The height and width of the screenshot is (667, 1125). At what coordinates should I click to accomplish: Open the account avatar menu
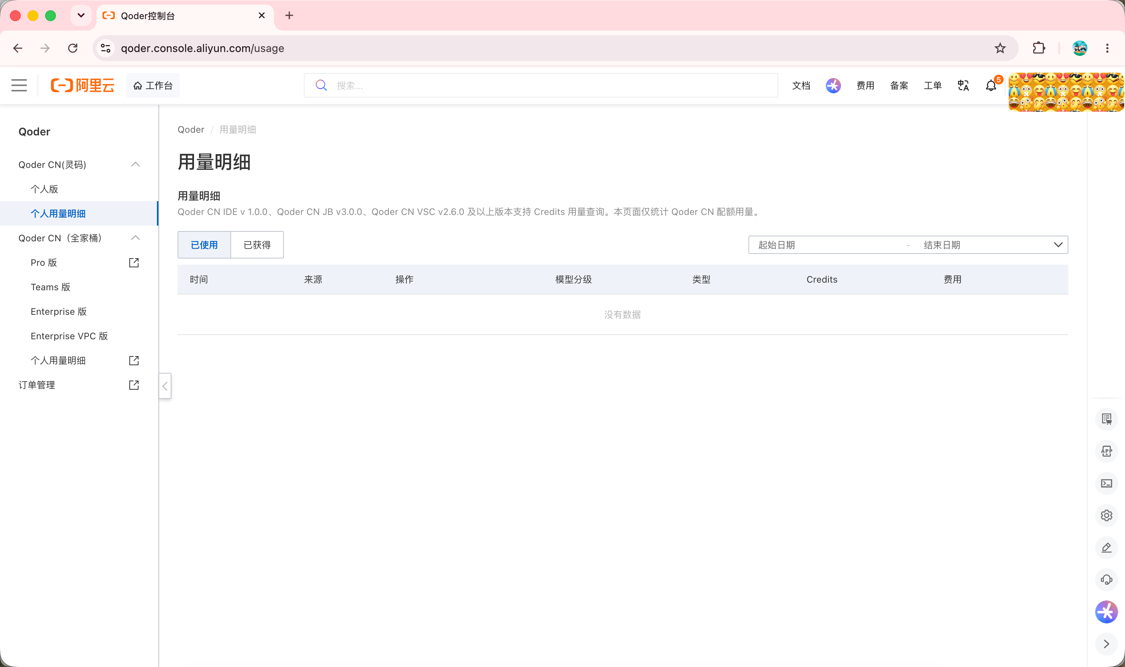(x=1066, y=92)
